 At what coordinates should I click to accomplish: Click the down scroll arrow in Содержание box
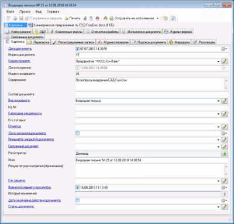pyautogui.click(x=226, y=89)
